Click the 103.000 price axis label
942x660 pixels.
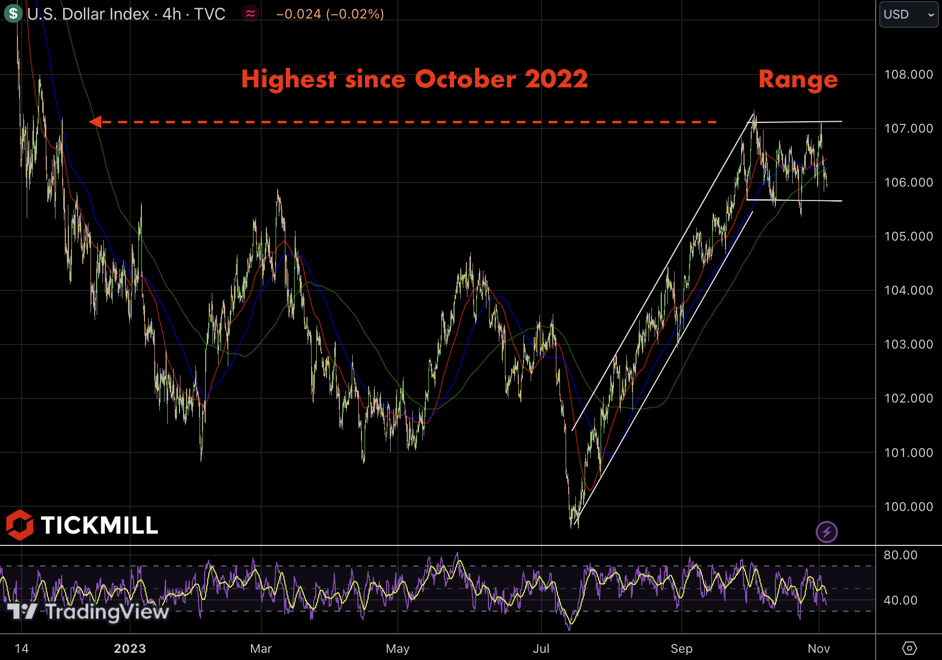tap(909, 344)
